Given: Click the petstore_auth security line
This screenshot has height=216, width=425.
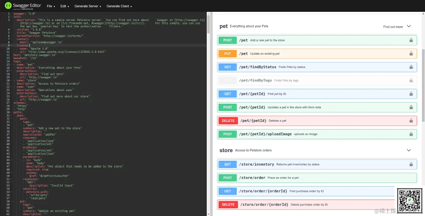Looking at the screenshot, I should coord(36,192).
